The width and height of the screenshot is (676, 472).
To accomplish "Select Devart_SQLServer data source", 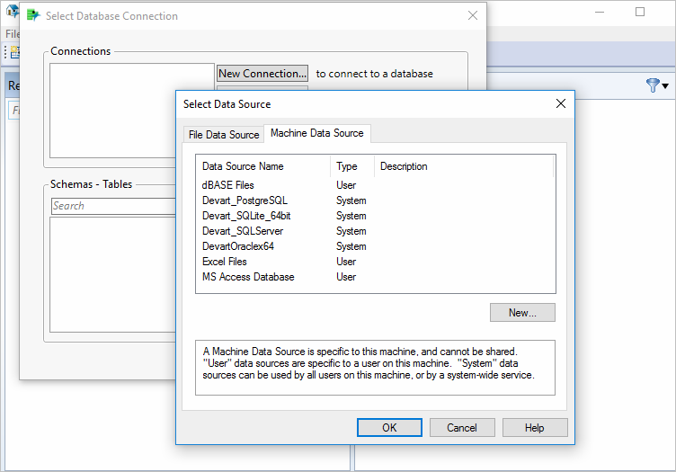I will [x=243, y=231].
